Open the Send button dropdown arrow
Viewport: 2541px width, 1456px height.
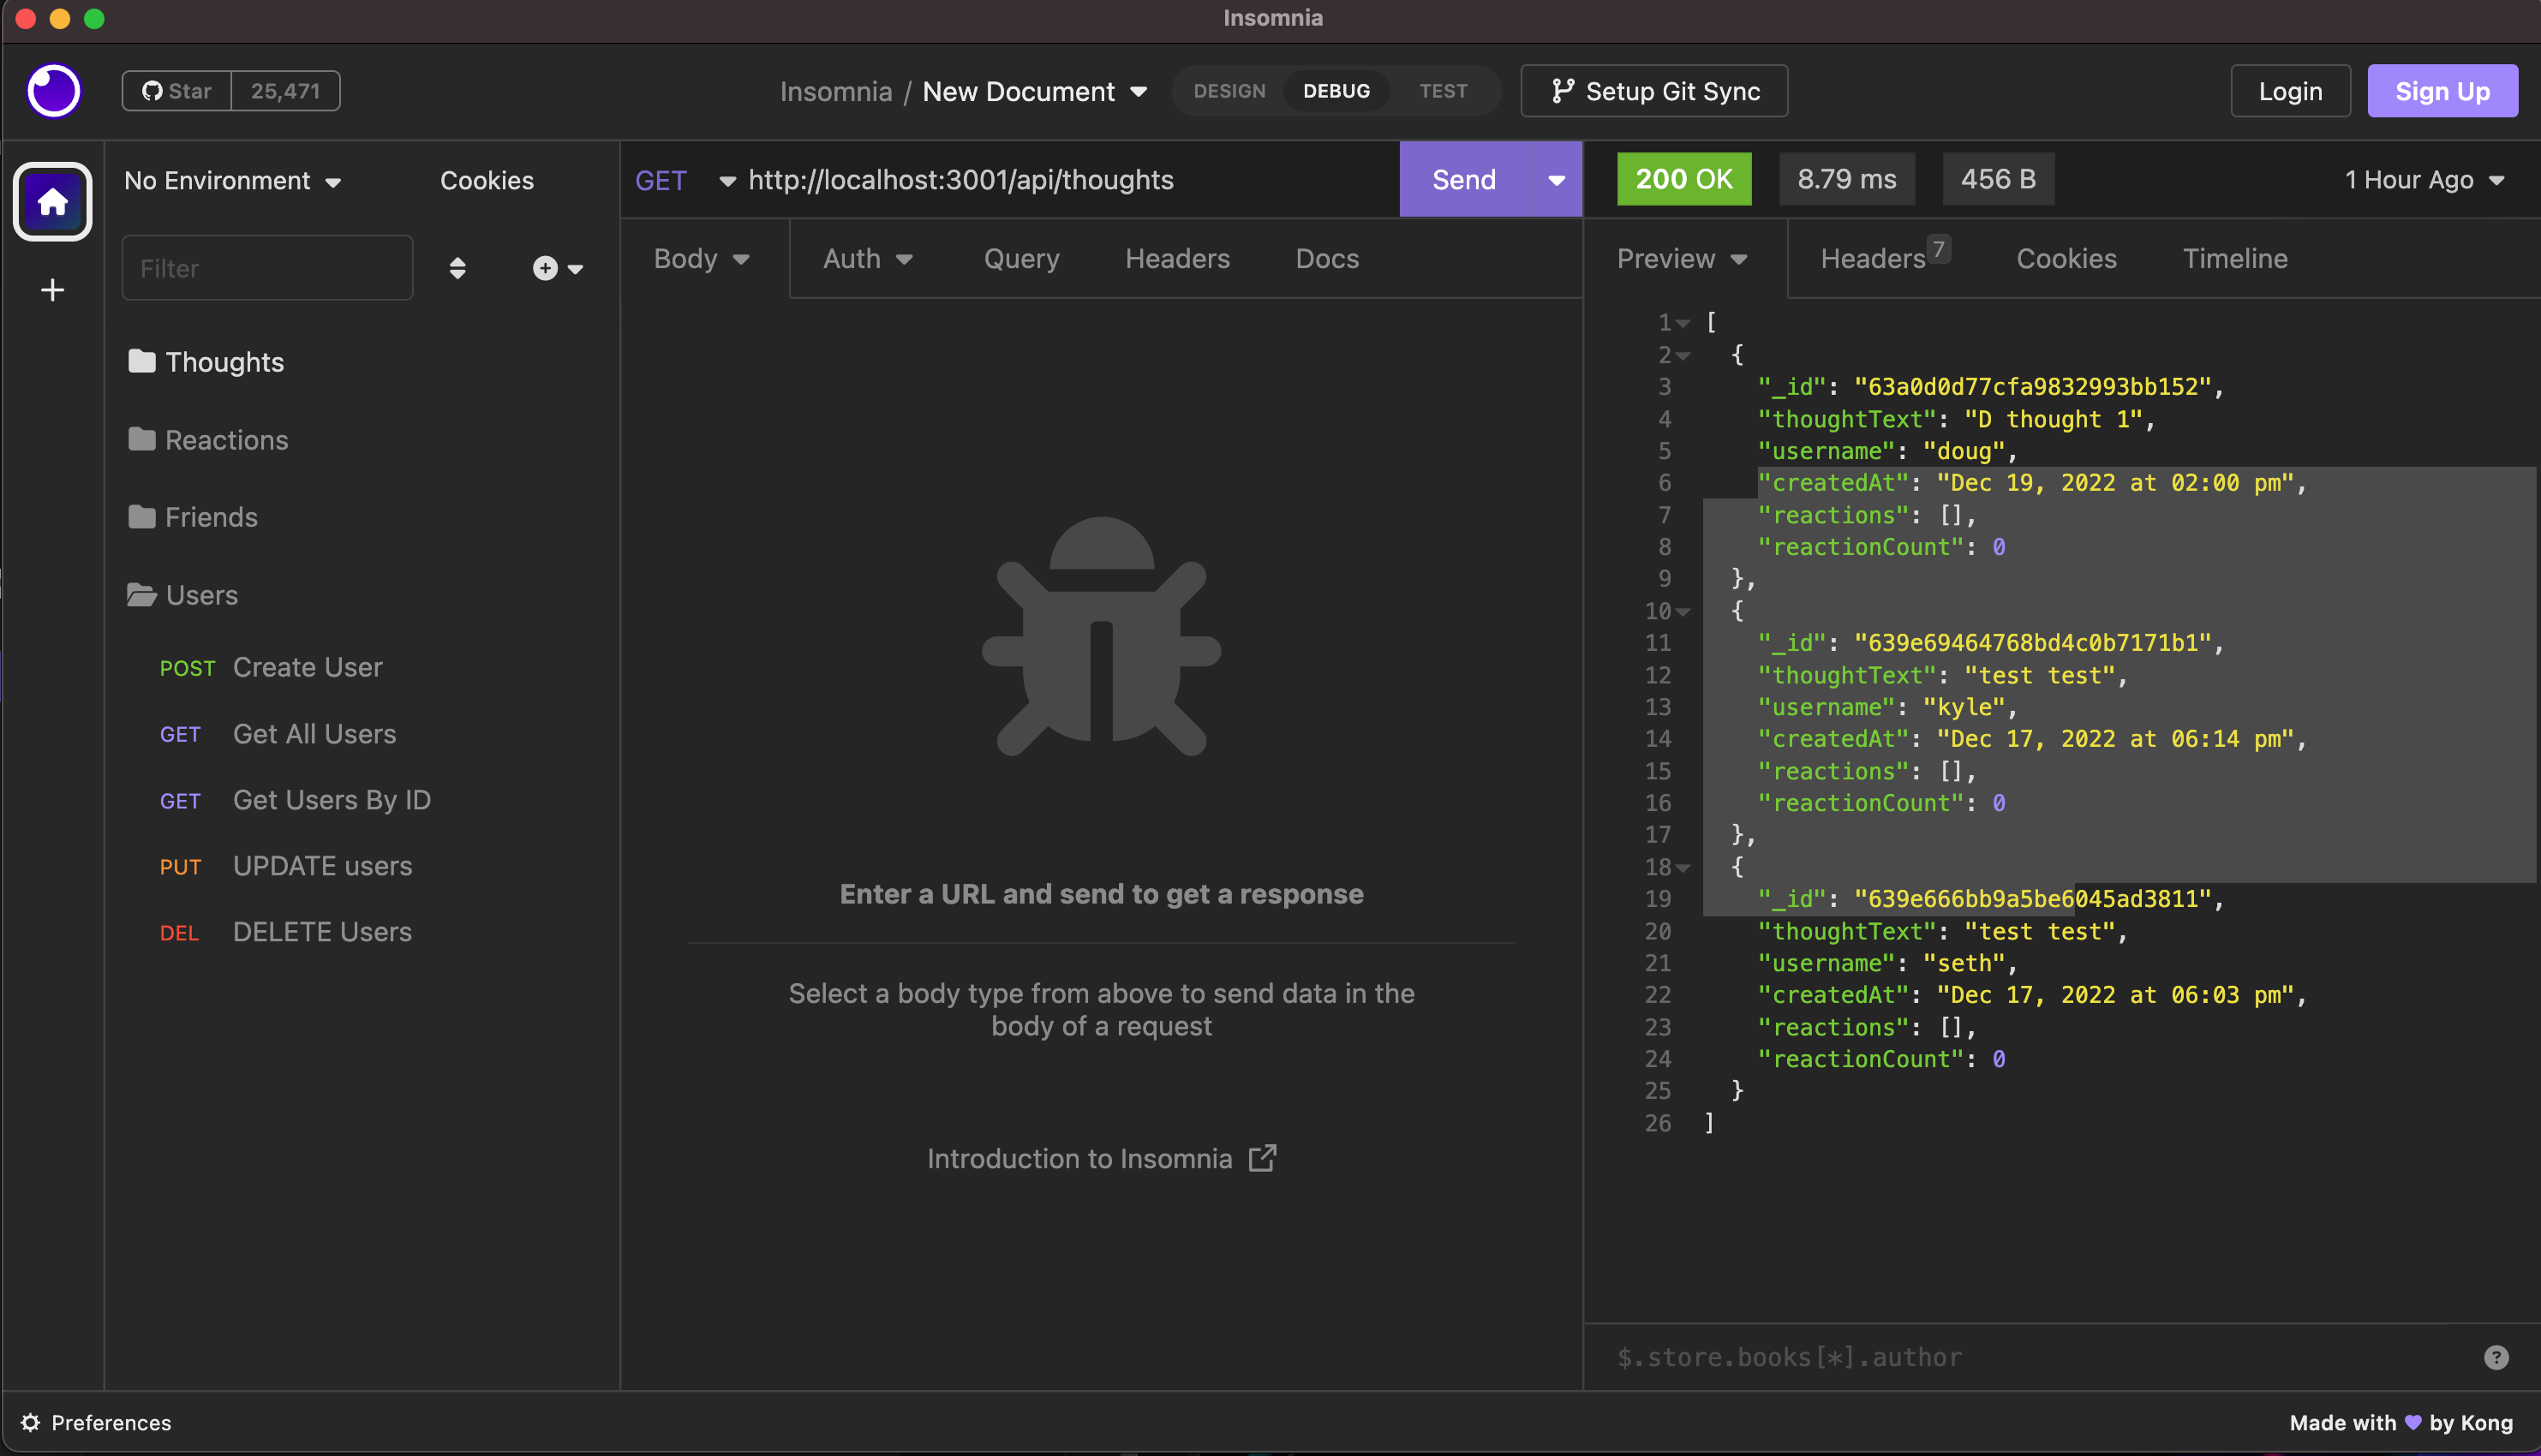click(1556, 180)
